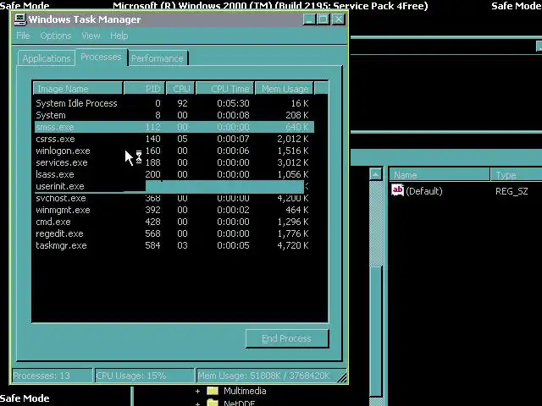Select the winmgmt.exe process
Screen dimensions: 542x406
(x=173, y=210)
